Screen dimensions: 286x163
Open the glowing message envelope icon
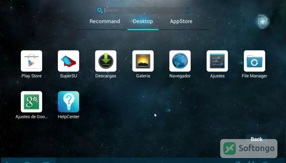pyautogui.click(x=262, y=22)
